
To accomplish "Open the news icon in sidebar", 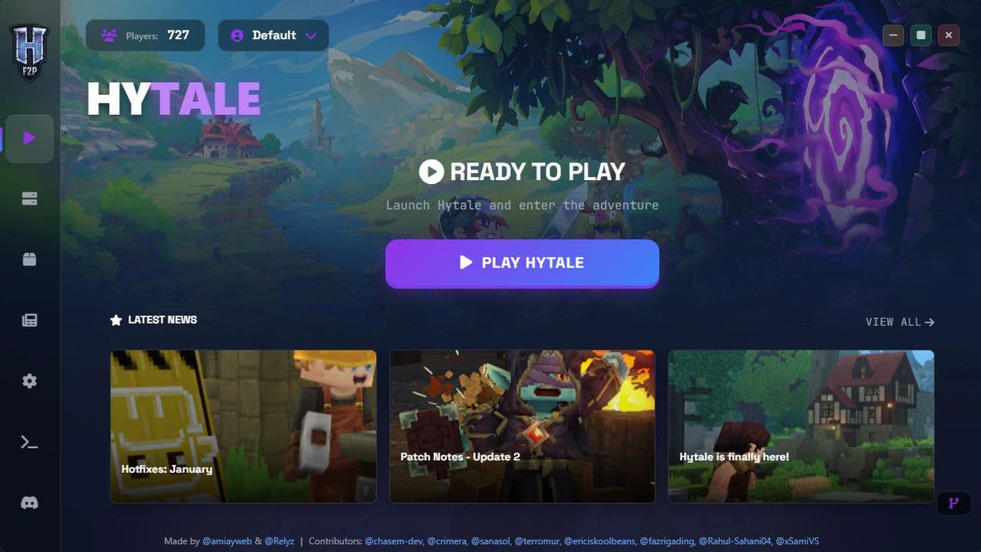I will 29,320.
